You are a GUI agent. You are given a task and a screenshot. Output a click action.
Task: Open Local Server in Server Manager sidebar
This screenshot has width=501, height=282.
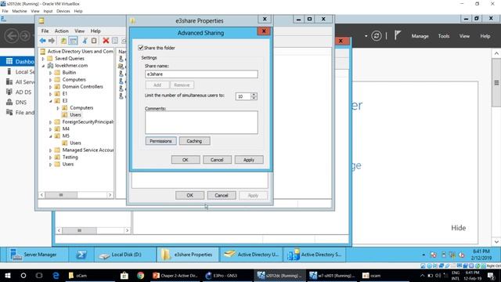pos(20,71)
